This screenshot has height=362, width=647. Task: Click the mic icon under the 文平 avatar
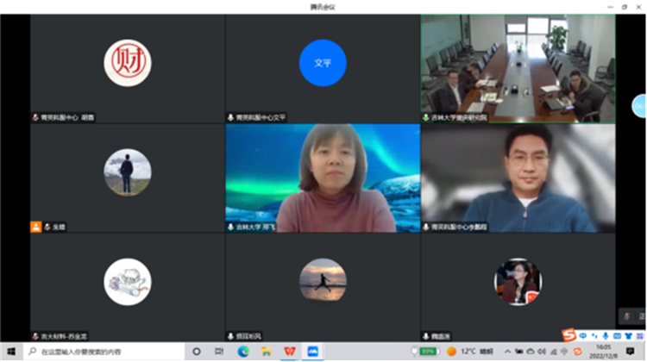point(230,117)
